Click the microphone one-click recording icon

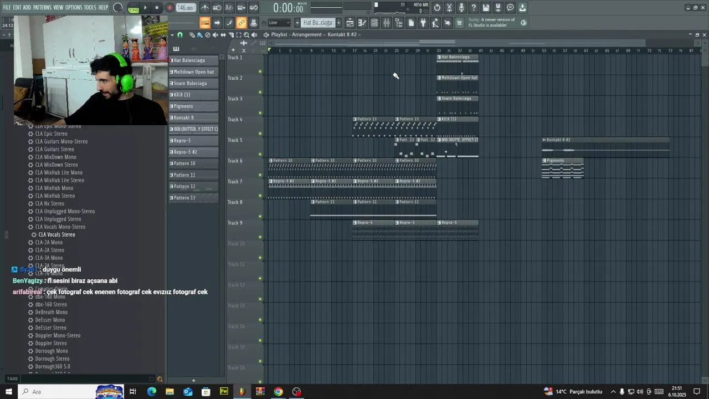[461, 8]
